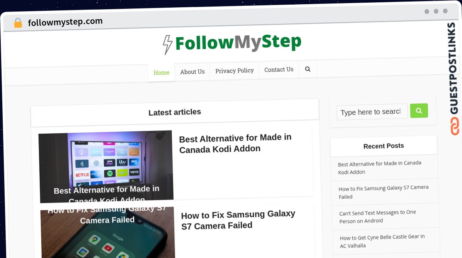Open 'Best Alternative for Made in Canada Kodi Addon' headline
The image size is (462, 258).
tap(235, 143)
